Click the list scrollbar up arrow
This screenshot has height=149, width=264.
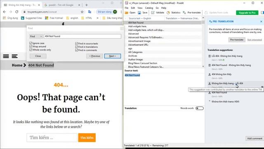pyautogui.click(x=203, y=18)
